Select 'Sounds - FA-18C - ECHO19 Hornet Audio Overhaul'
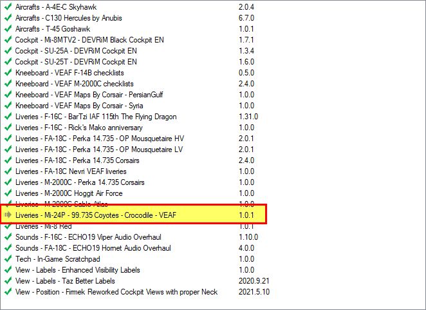The image size is (426, 310). click(x=93, y=248)
